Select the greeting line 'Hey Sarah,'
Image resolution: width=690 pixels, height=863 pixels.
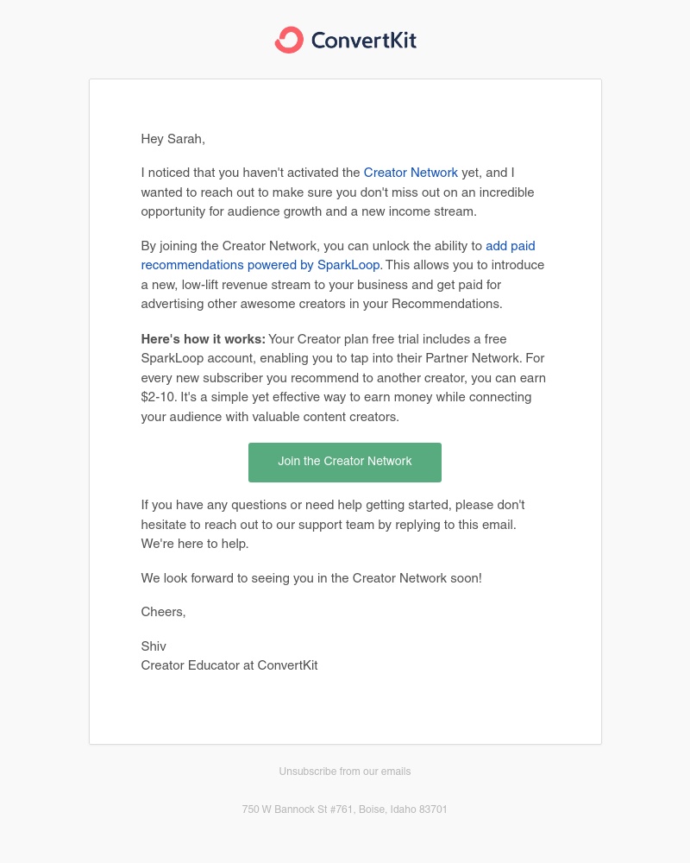click(x=172, y=139)
